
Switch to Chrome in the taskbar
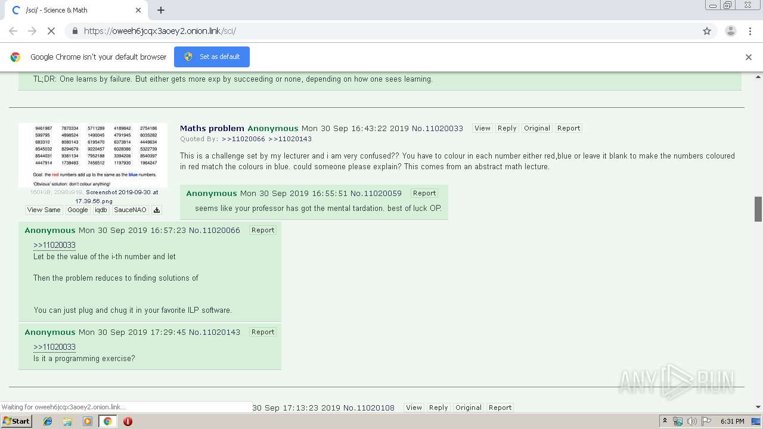[107, 421]
